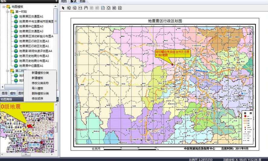Collapse the 地图模板 root node
Image resolution: width=268 pixels, height=161 pixels.
[3, 6]
